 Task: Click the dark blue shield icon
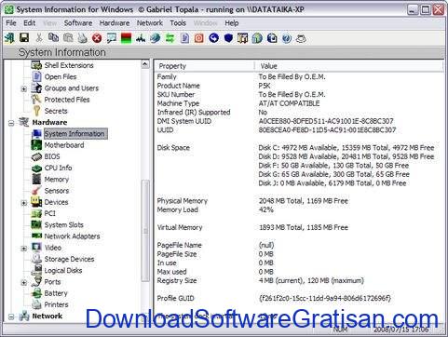[x=228, y=38]
